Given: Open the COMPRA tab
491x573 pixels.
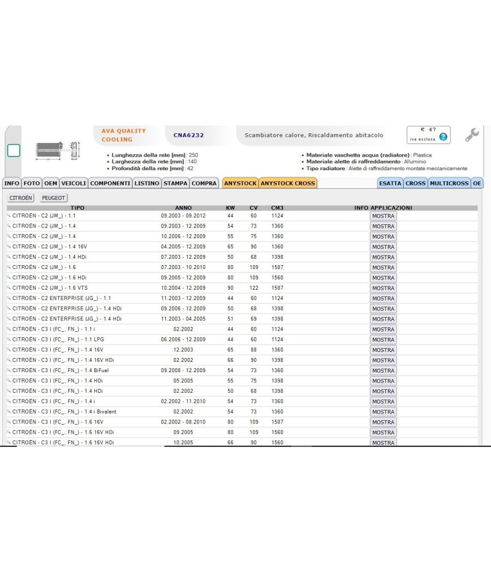Looking at the screenshot, I should pos(204,183).
